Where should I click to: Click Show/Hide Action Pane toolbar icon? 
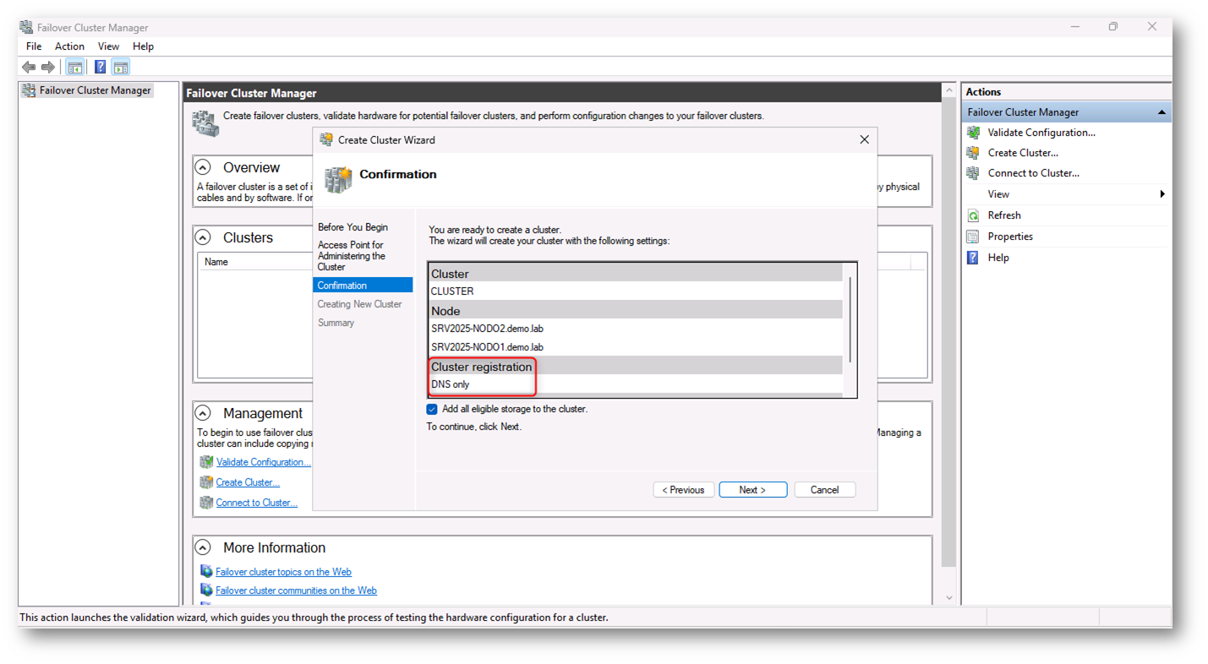tap(121, 68)
